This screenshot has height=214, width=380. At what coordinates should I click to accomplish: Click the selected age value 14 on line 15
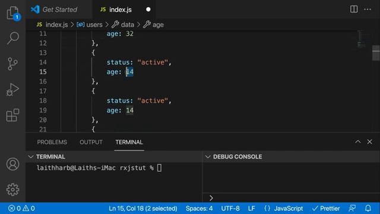click(129, 72)
